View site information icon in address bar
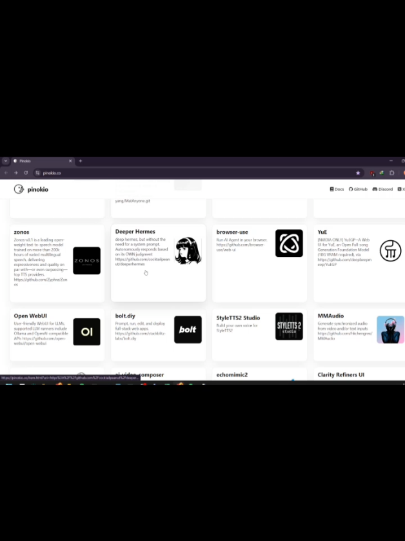The height and width of the screenshot is (541, 405). pos(37,173)
